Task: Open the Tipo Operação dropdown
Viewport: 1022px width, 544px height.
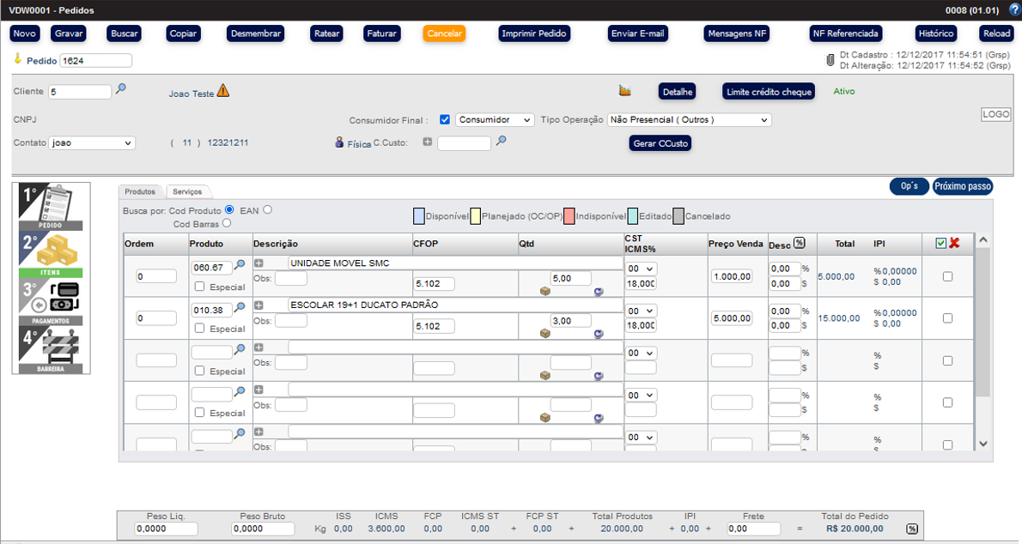Action: point(689,120)
